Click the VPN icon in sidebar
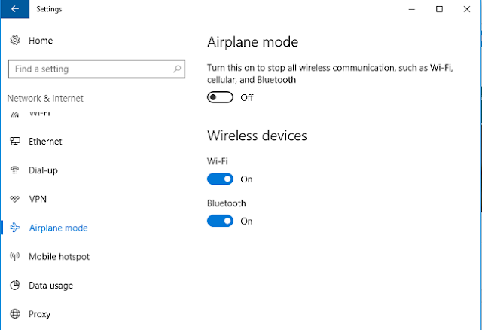482x330 pixels. pyautogui.click(x=15, y=199)
